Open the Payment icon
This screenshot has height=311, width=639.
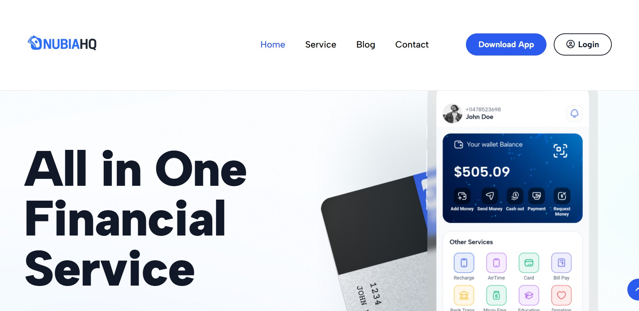click(x=536, y=196)
